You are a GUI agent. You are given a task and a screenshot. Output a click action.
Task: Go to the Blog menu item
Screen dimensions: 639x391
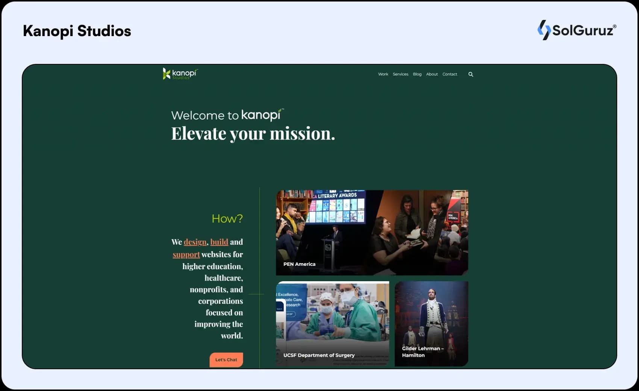[x=417, y=74]
